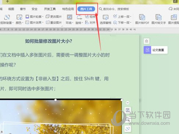Click 重设图片 to reset picture
Viewport: 179px width, 134px height.
pos(54,22)
